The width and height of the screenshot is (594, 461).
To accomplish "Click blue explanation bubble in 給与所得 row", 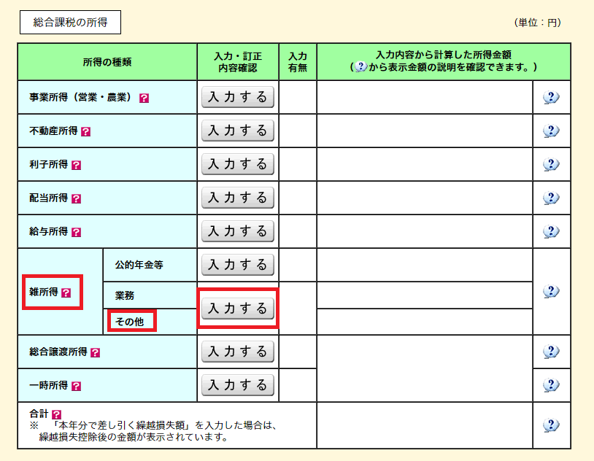I will [x=551, y=231].
